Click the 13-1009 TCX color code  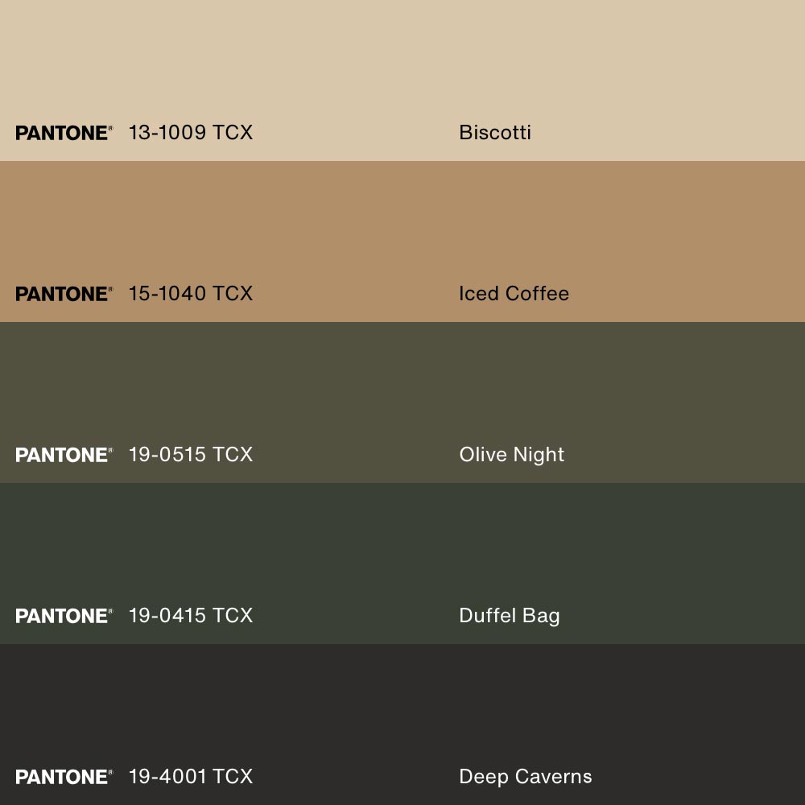point(191,133)
